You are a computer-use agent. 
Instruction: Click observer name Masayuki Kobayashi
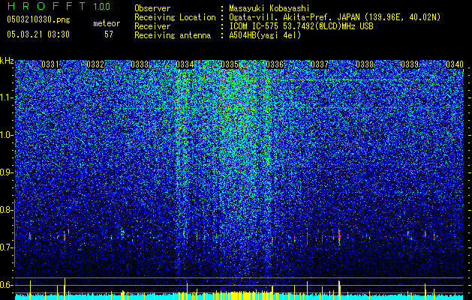[x=269, y=9]
